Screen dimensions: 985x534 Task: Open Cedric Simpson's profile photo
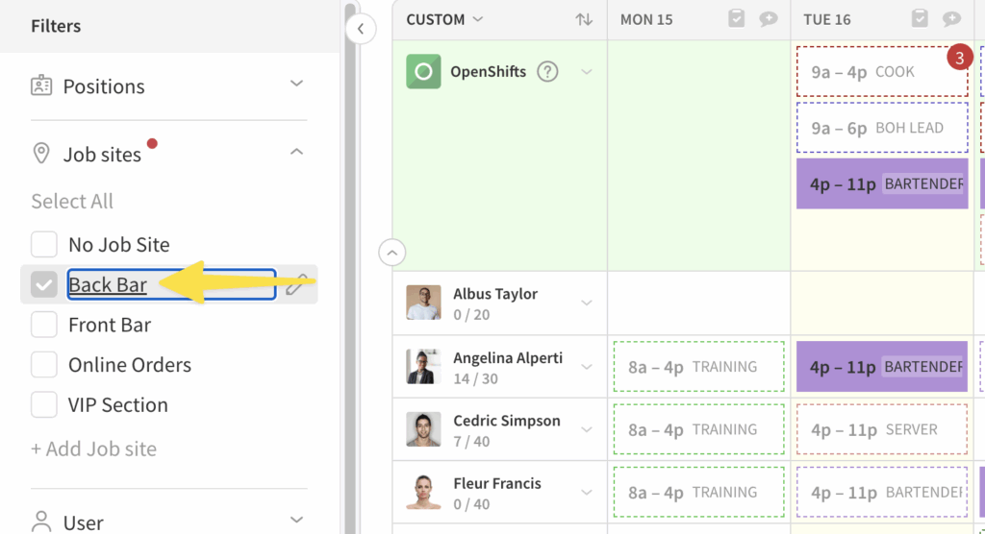(x=423, y=429)
